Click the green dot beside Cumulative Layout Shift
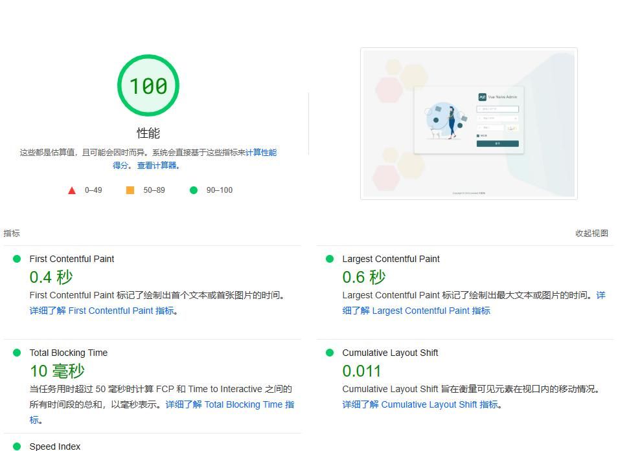The height and width of the screenshot is (451, 618). click(x=329, y=353)
